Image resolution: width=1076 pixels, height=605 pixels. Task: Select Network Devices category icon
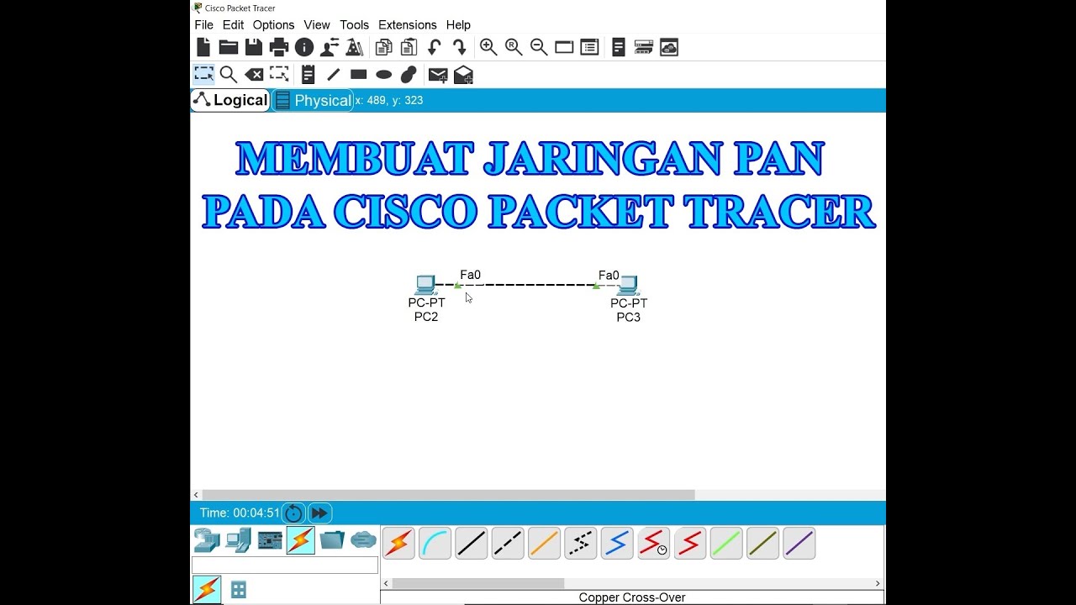(x=207, y=539)
